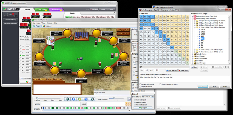233x115 pixels.
Task: Click the OK button in Equilab
Action: tap(203, 86)
